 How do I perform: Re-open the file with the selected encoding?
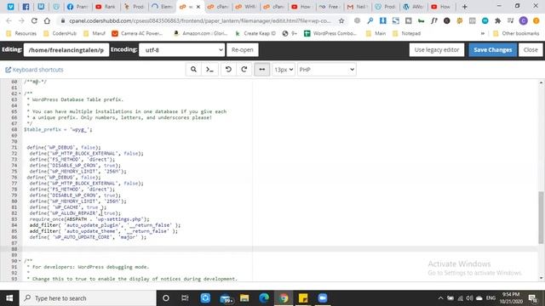pyautogui.click(x=242, y=50)
